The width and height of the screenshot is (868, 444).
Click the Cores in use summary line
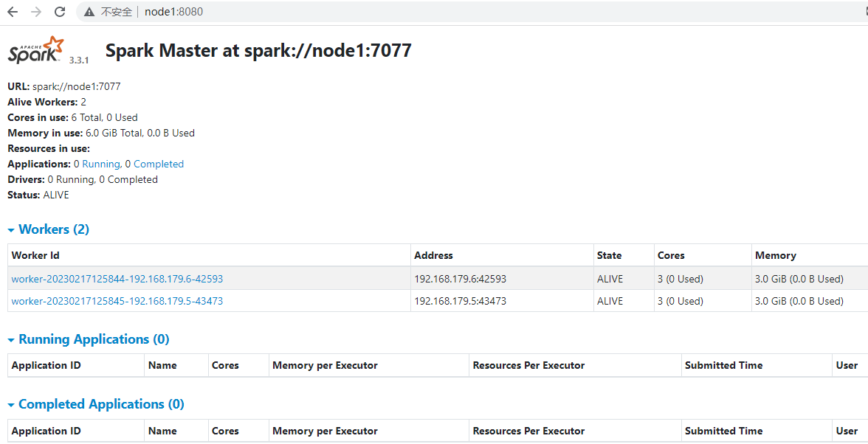[72, 118]
